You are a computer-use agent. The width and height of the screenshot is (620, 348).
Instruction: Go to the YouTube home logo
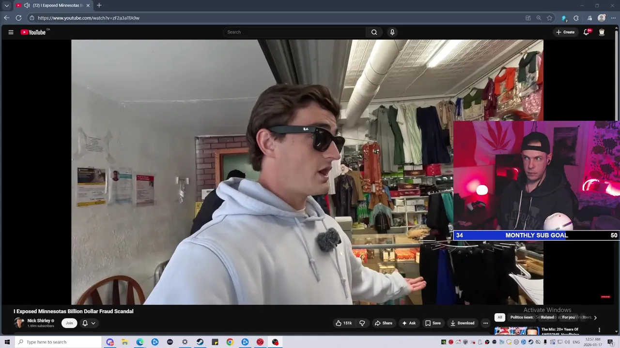click(x=33, y=32)
